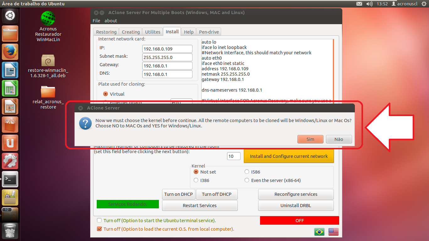Switch to the Utilites tab
The height and width of the screenshot is (241, 429).
153,32
